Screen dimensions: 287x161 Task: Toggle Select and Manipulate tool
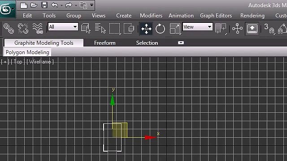[x=237, y=29]
